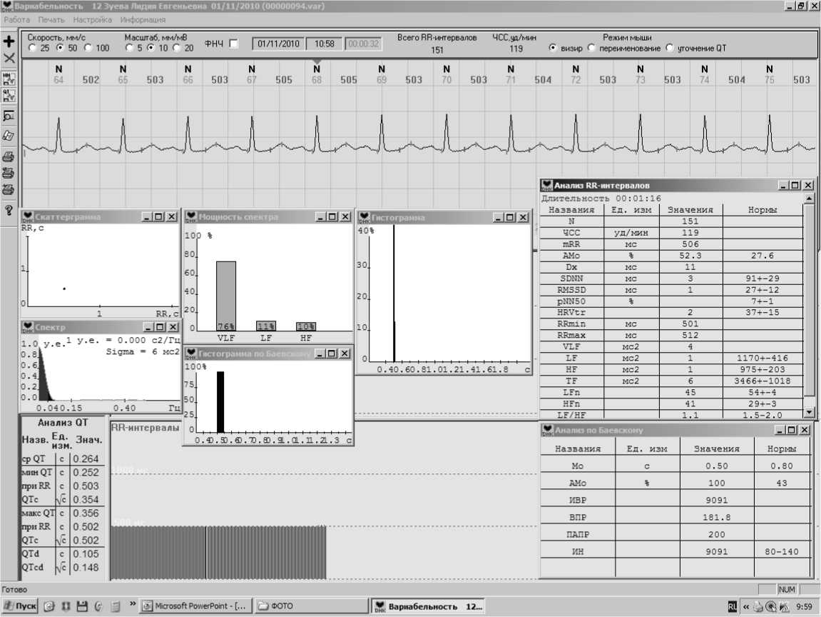The image size is (821, 617).
Task: Click the first quick launch icon beside Пуск
Action: (49, 606)
